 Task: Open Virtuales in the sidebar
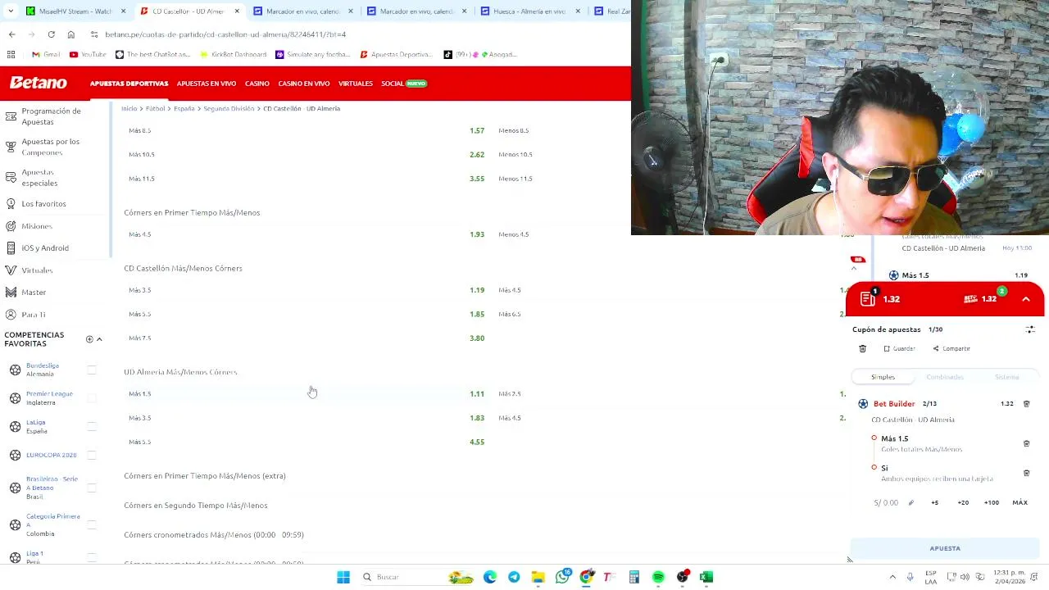pyautogui.click(x=37, y=270)
